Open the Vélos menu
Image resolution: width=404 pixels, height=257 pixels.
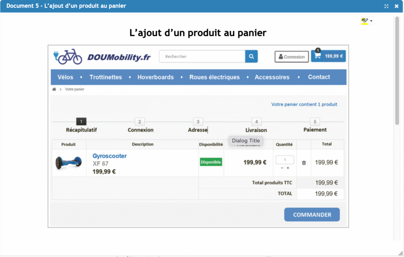click(65, 77)
